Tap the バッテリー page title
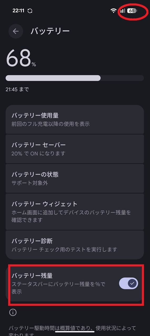 click(50, 31)
